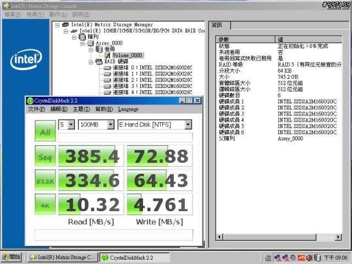Collapse the Array_0000 tree node
This screenshot has width=352, height=264.
(x=82, y=43)
